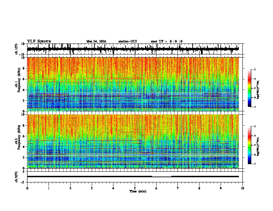This screenshot has height=211, width=273.
Task: Click the "Time (min)" axis title
Action: pos(138,191)
